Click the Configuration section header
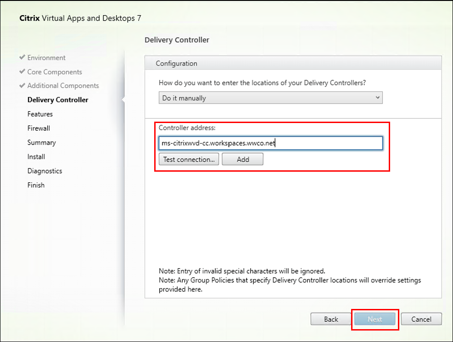Image resolution: width=453 pixels, height=342 pixels. click(293, 63)
